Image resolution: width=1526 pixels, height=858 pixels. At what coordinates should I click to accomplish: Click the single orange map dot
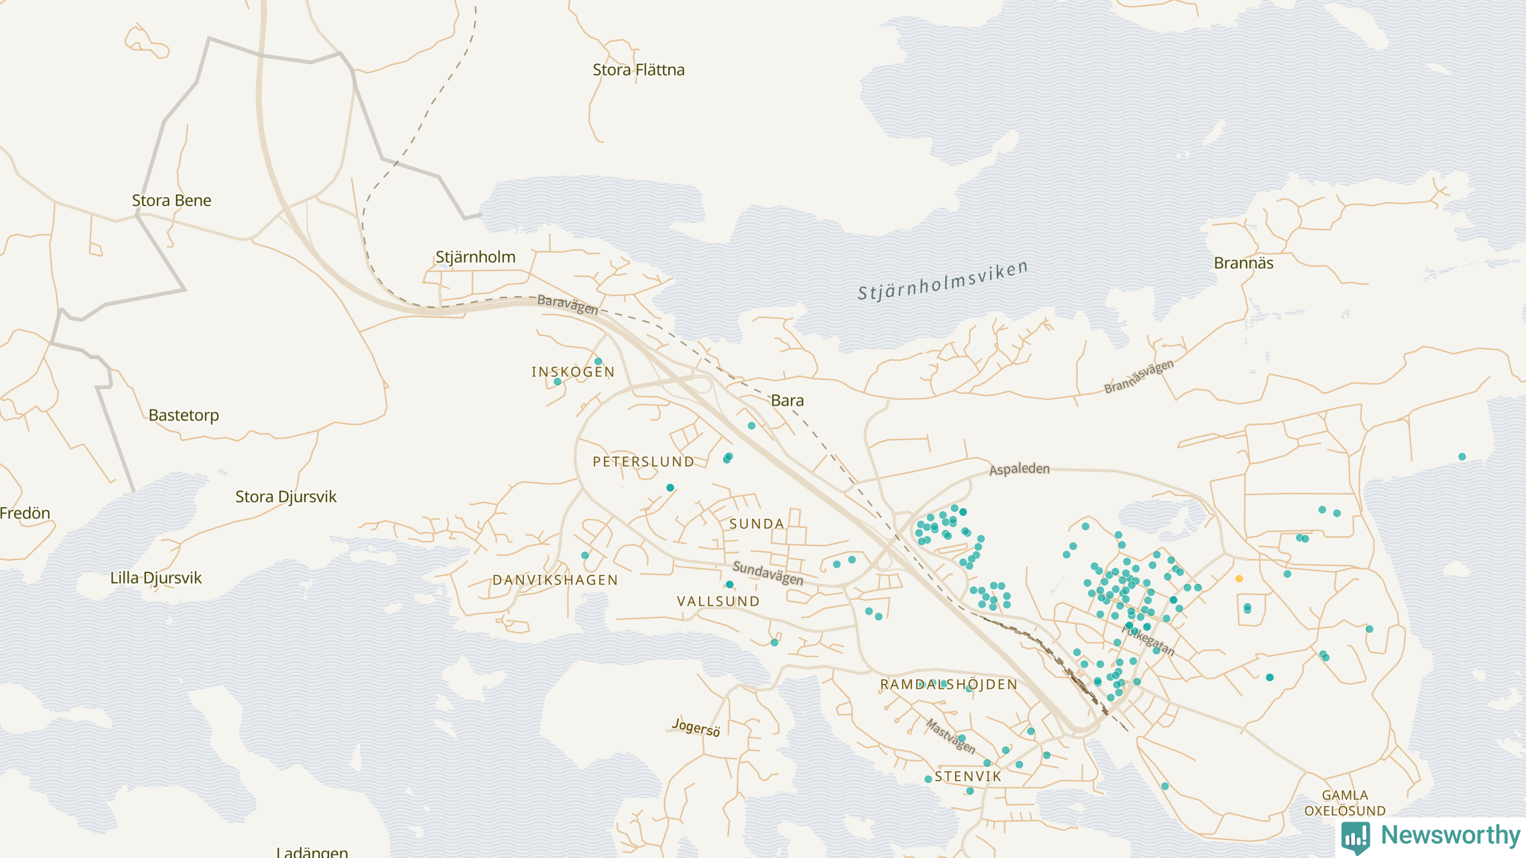point(1239,579)
